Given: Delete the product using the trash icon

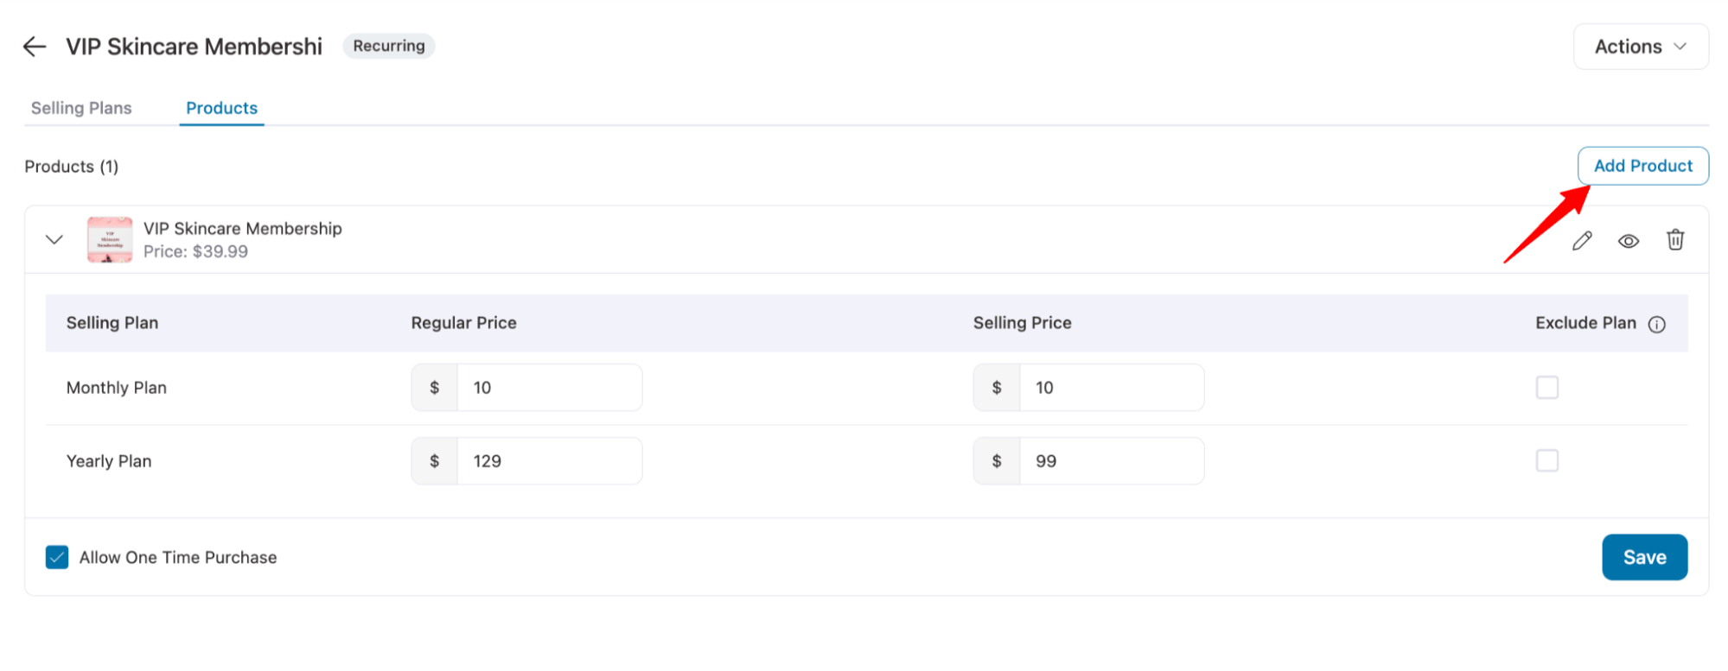Looking at the screenshot, I should click(x=1675, y=239).
